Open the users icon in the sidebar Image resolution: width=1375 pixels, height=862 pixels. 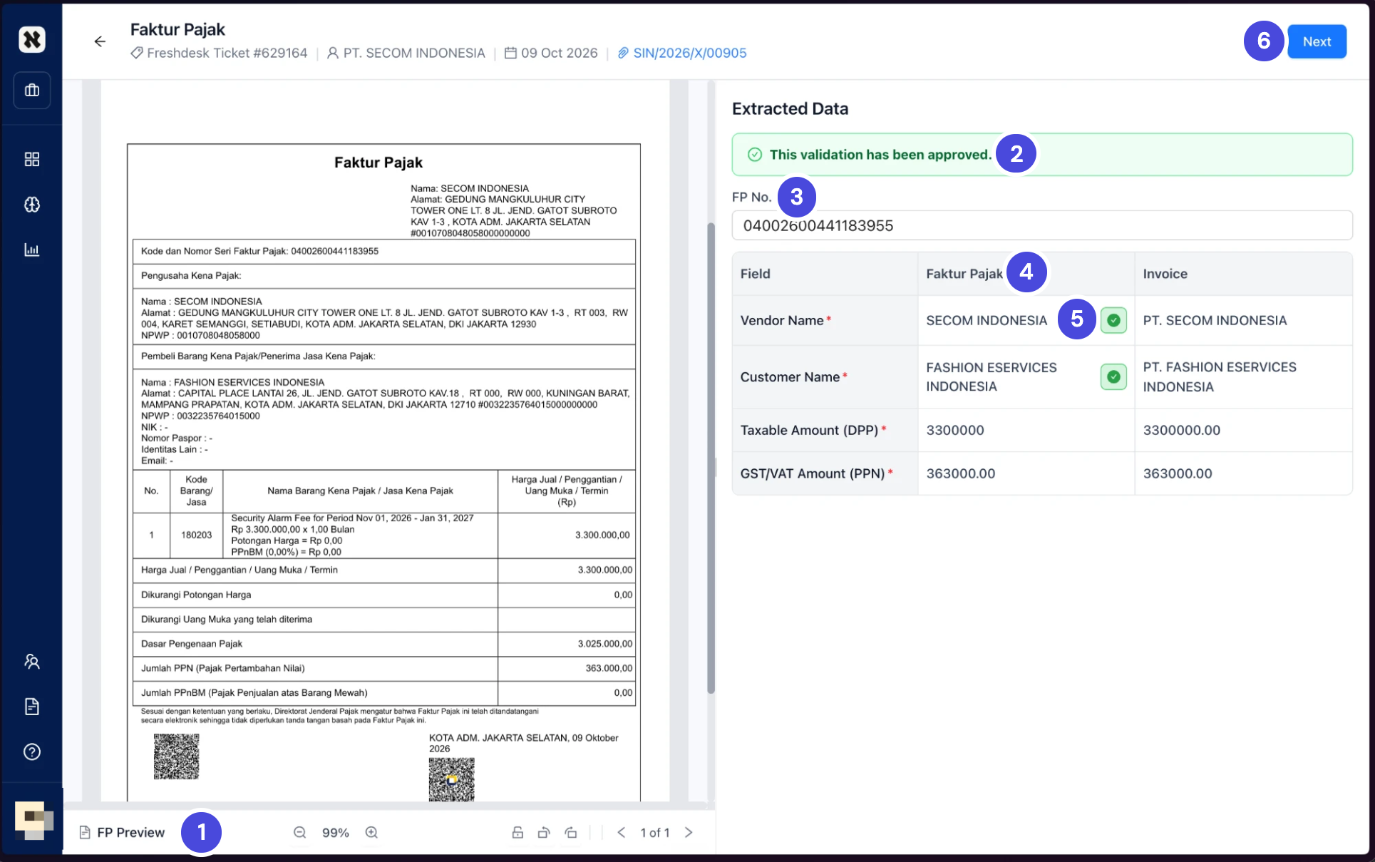point(31,662)
